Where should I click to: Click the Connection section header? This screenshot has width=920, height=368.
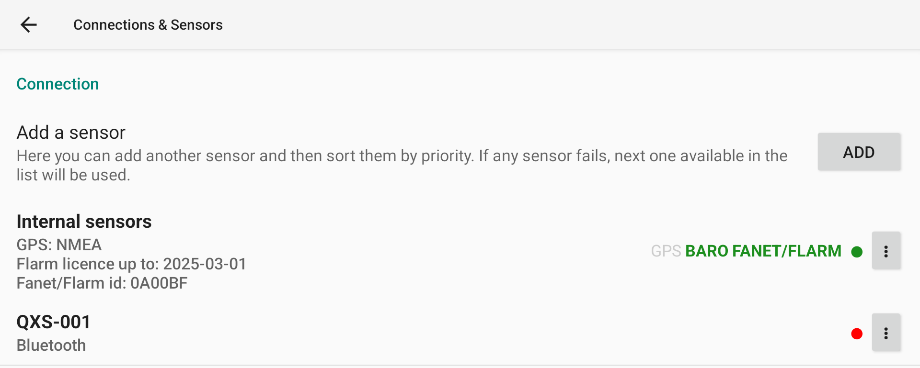pos(57,84)
